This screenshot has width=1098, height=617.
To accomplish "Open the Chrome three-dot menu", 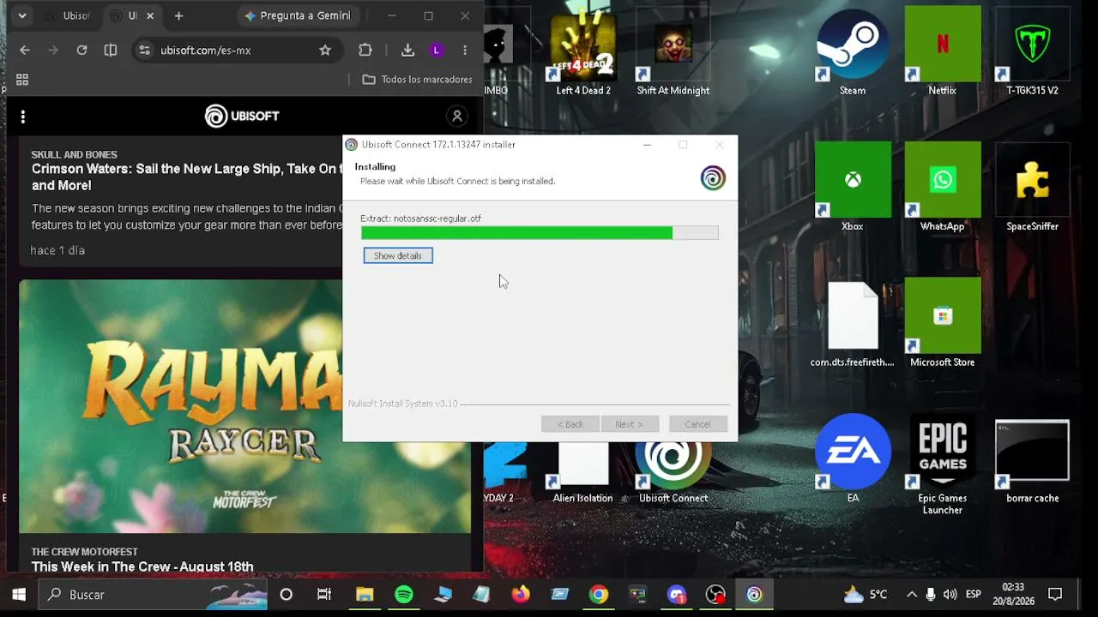I will 465,51.
